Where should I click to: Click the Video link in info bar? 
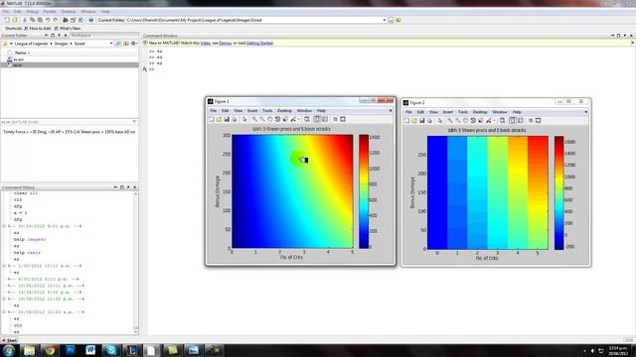pyautogui.click(x=206, y=43)
